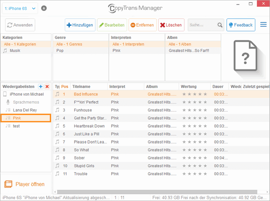This screenshot has width=270, height=201.
Task: Click music note icon of Bad Influence
Action: (57, 94)
